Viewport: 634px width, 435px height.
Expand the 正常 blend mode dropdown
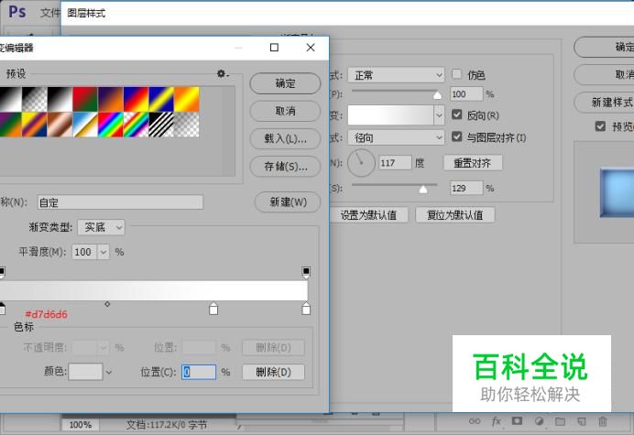pyautogui.click(x=395, y=75)
